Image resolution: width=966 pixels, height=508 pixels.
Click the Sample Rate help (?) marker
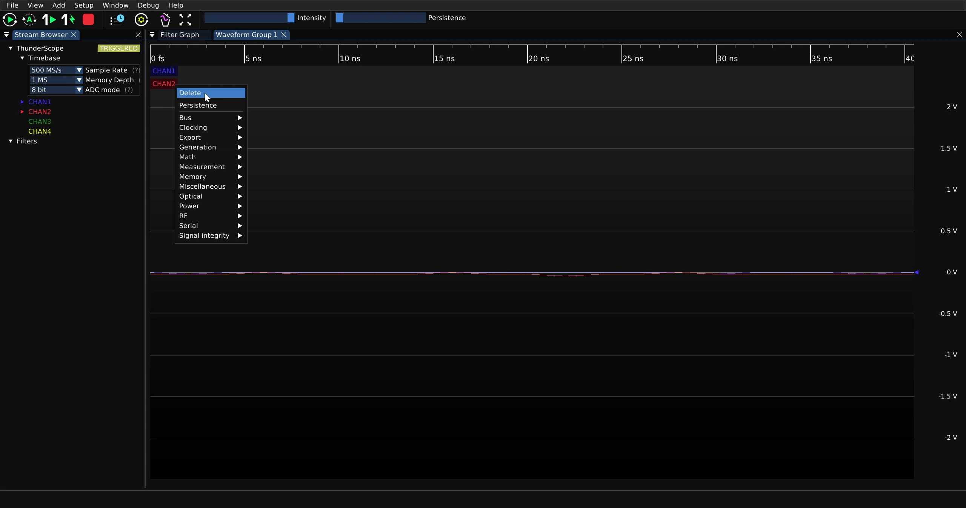tap(136, 70)
